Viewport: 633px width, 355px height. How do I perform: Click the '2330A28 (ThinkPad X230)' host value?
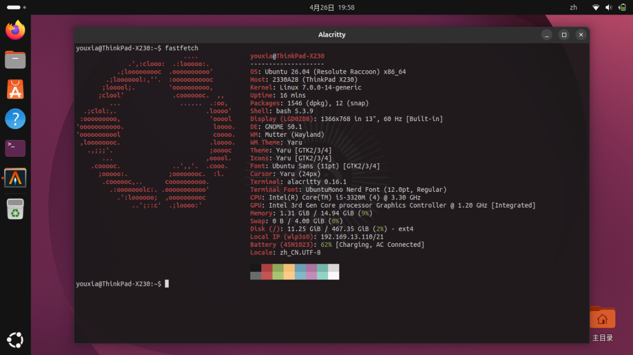[x=315, y=80]
